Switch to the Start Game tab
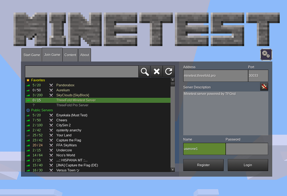The height and width of the screenshot is (196, 287). click(x=32, y=55)
